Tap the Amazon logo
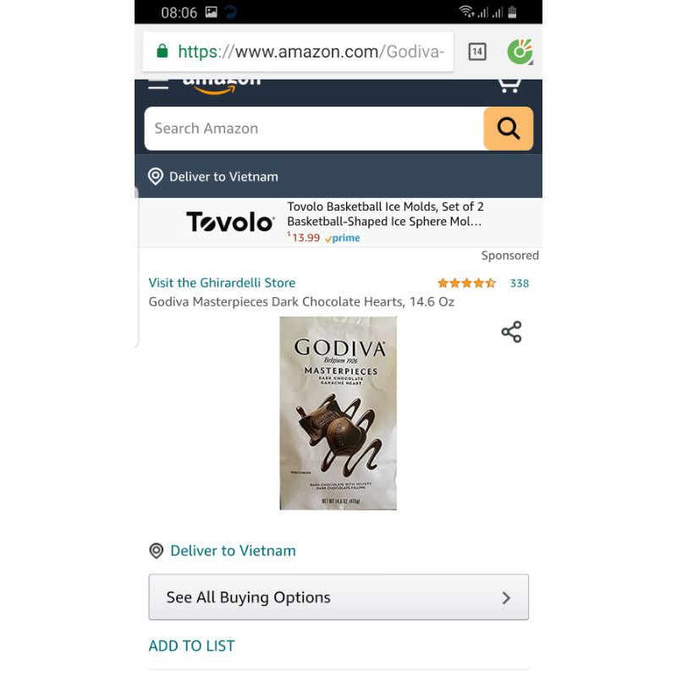The image size is (677, 677). pos(222,86)
